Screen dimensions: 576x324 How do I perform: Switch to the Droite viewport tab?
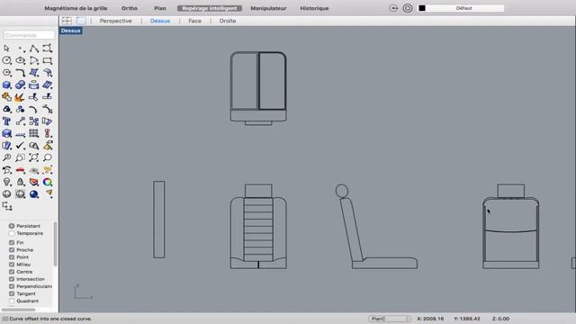[x=228, y=21]
